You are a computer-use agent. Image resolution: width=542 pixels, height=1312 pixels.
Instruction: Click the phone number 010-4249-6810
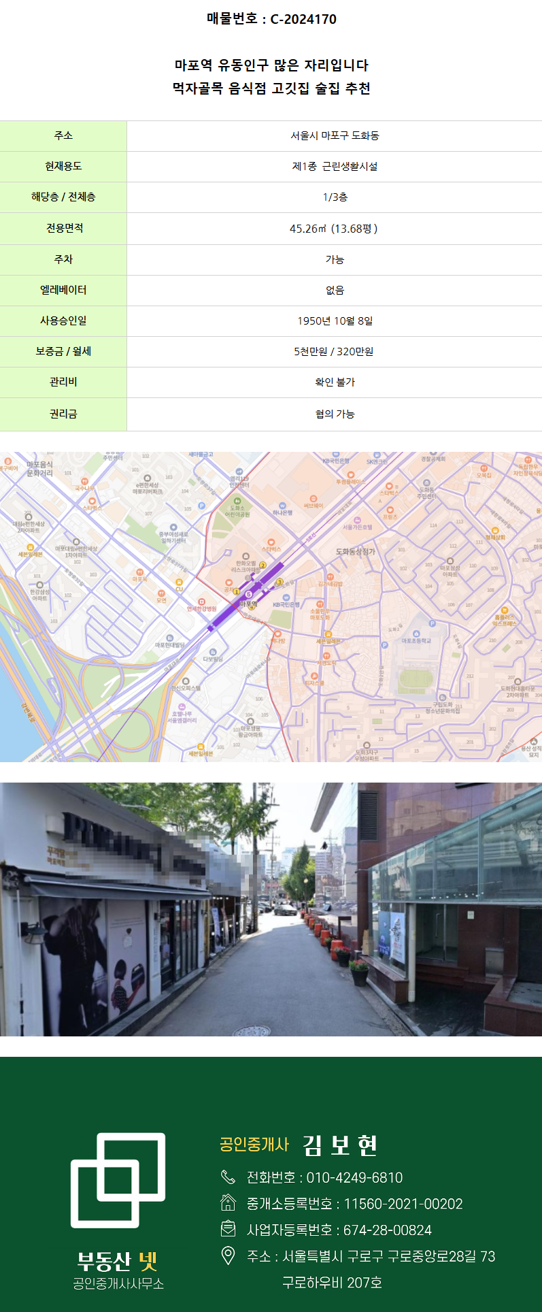coord(354,1177)
